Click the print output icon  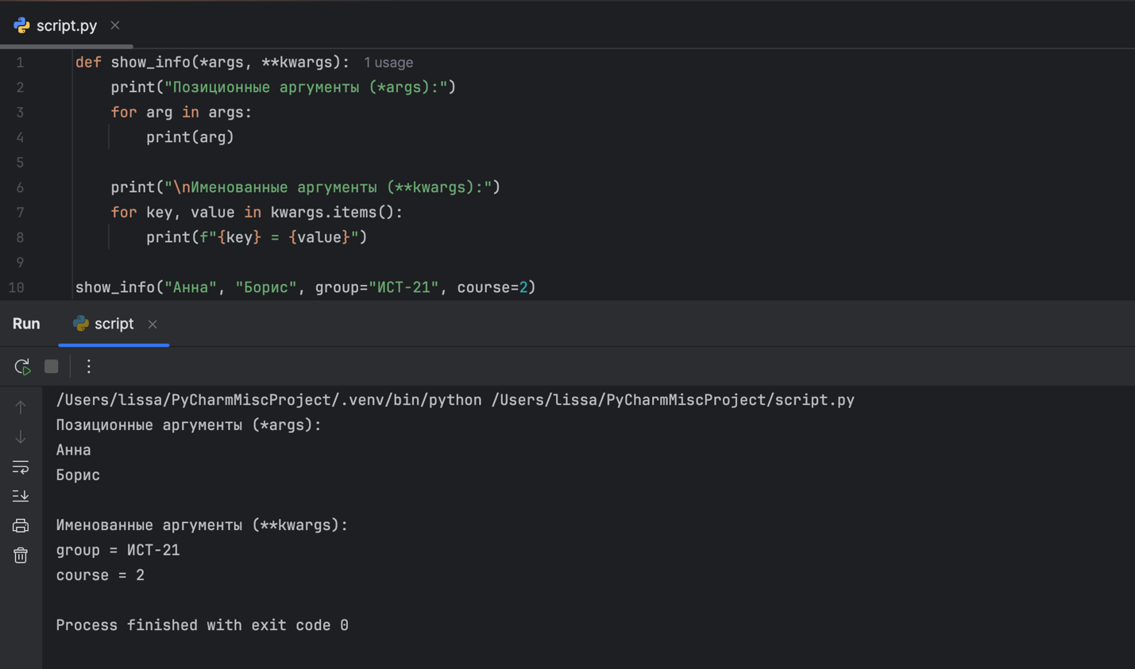pyautogui.click(x=21, y=525)
